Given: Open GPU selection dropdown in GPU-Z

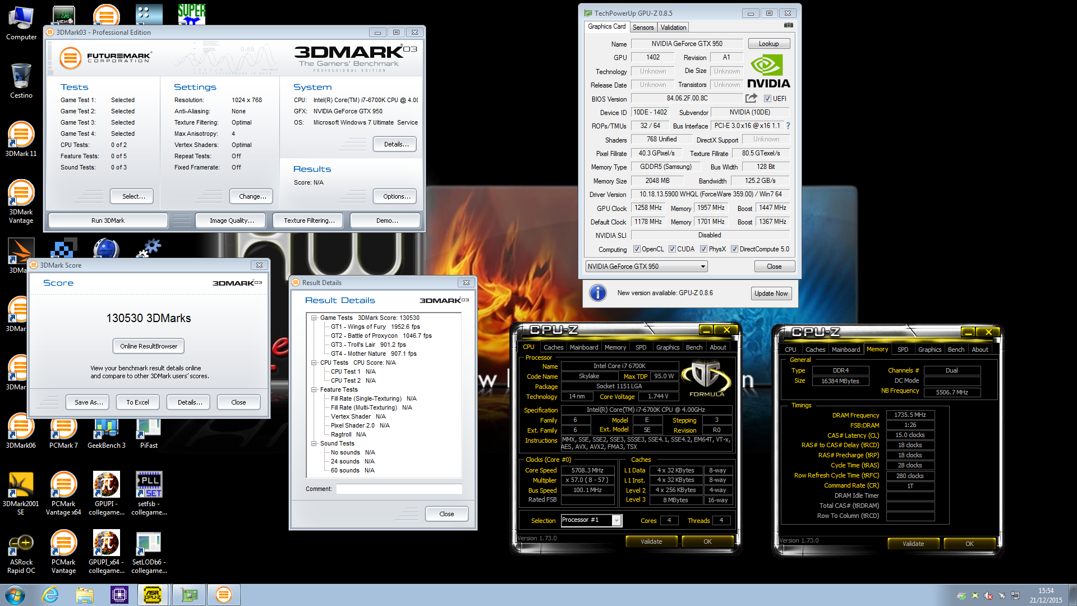Looking at the screenshot, I should point(647,267).
